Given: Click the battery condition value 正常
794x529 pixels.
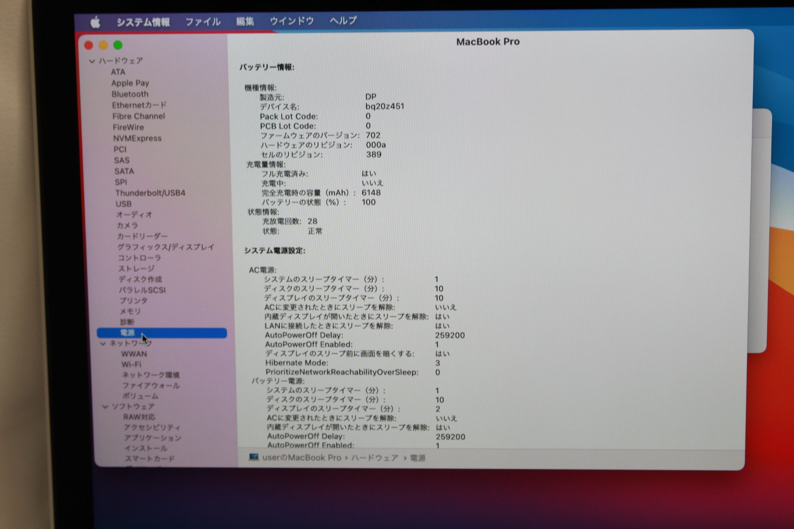Looking at the screenshot, I should point(315,231).
